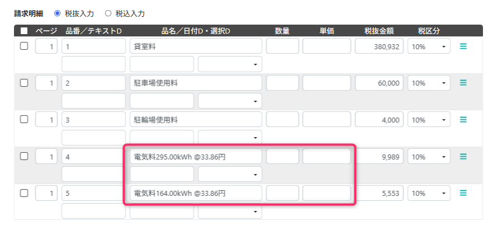
Task: Open the 10% tax dropdown for 駐輪場使用料
Action: (x=429, y=120)
